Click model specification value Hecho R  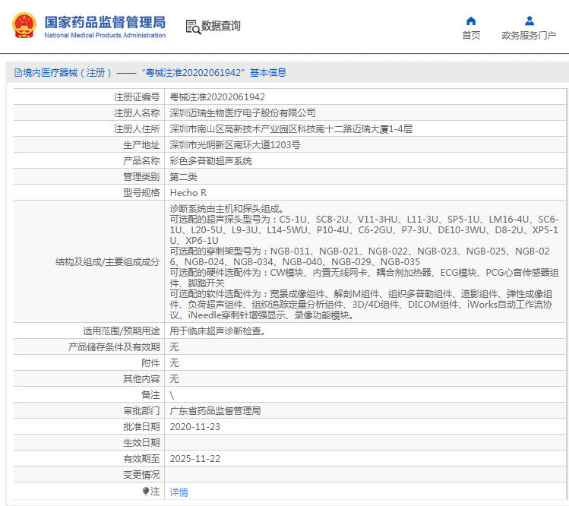188,193
